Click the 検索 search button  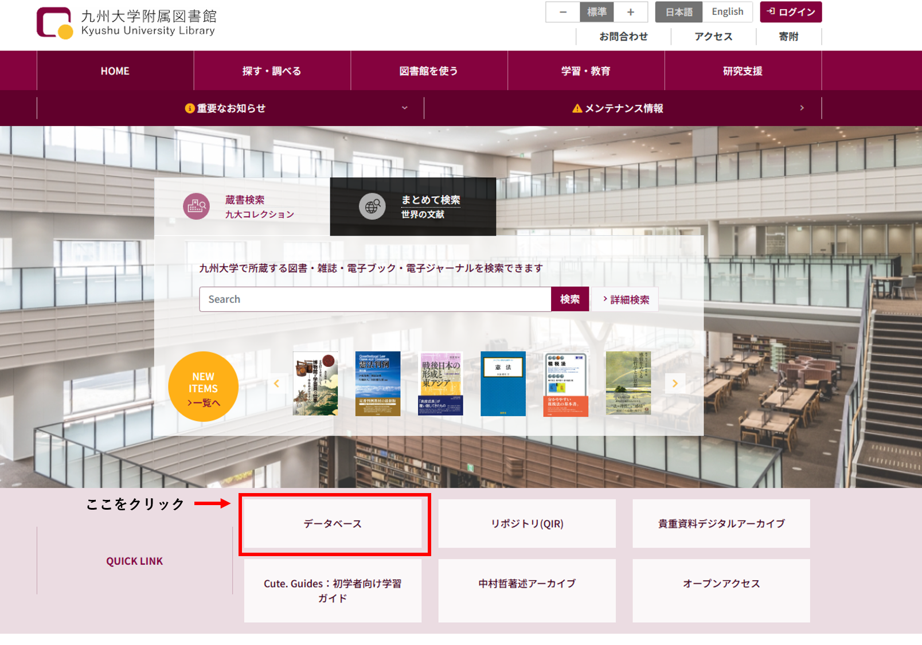tap(570, 299)
